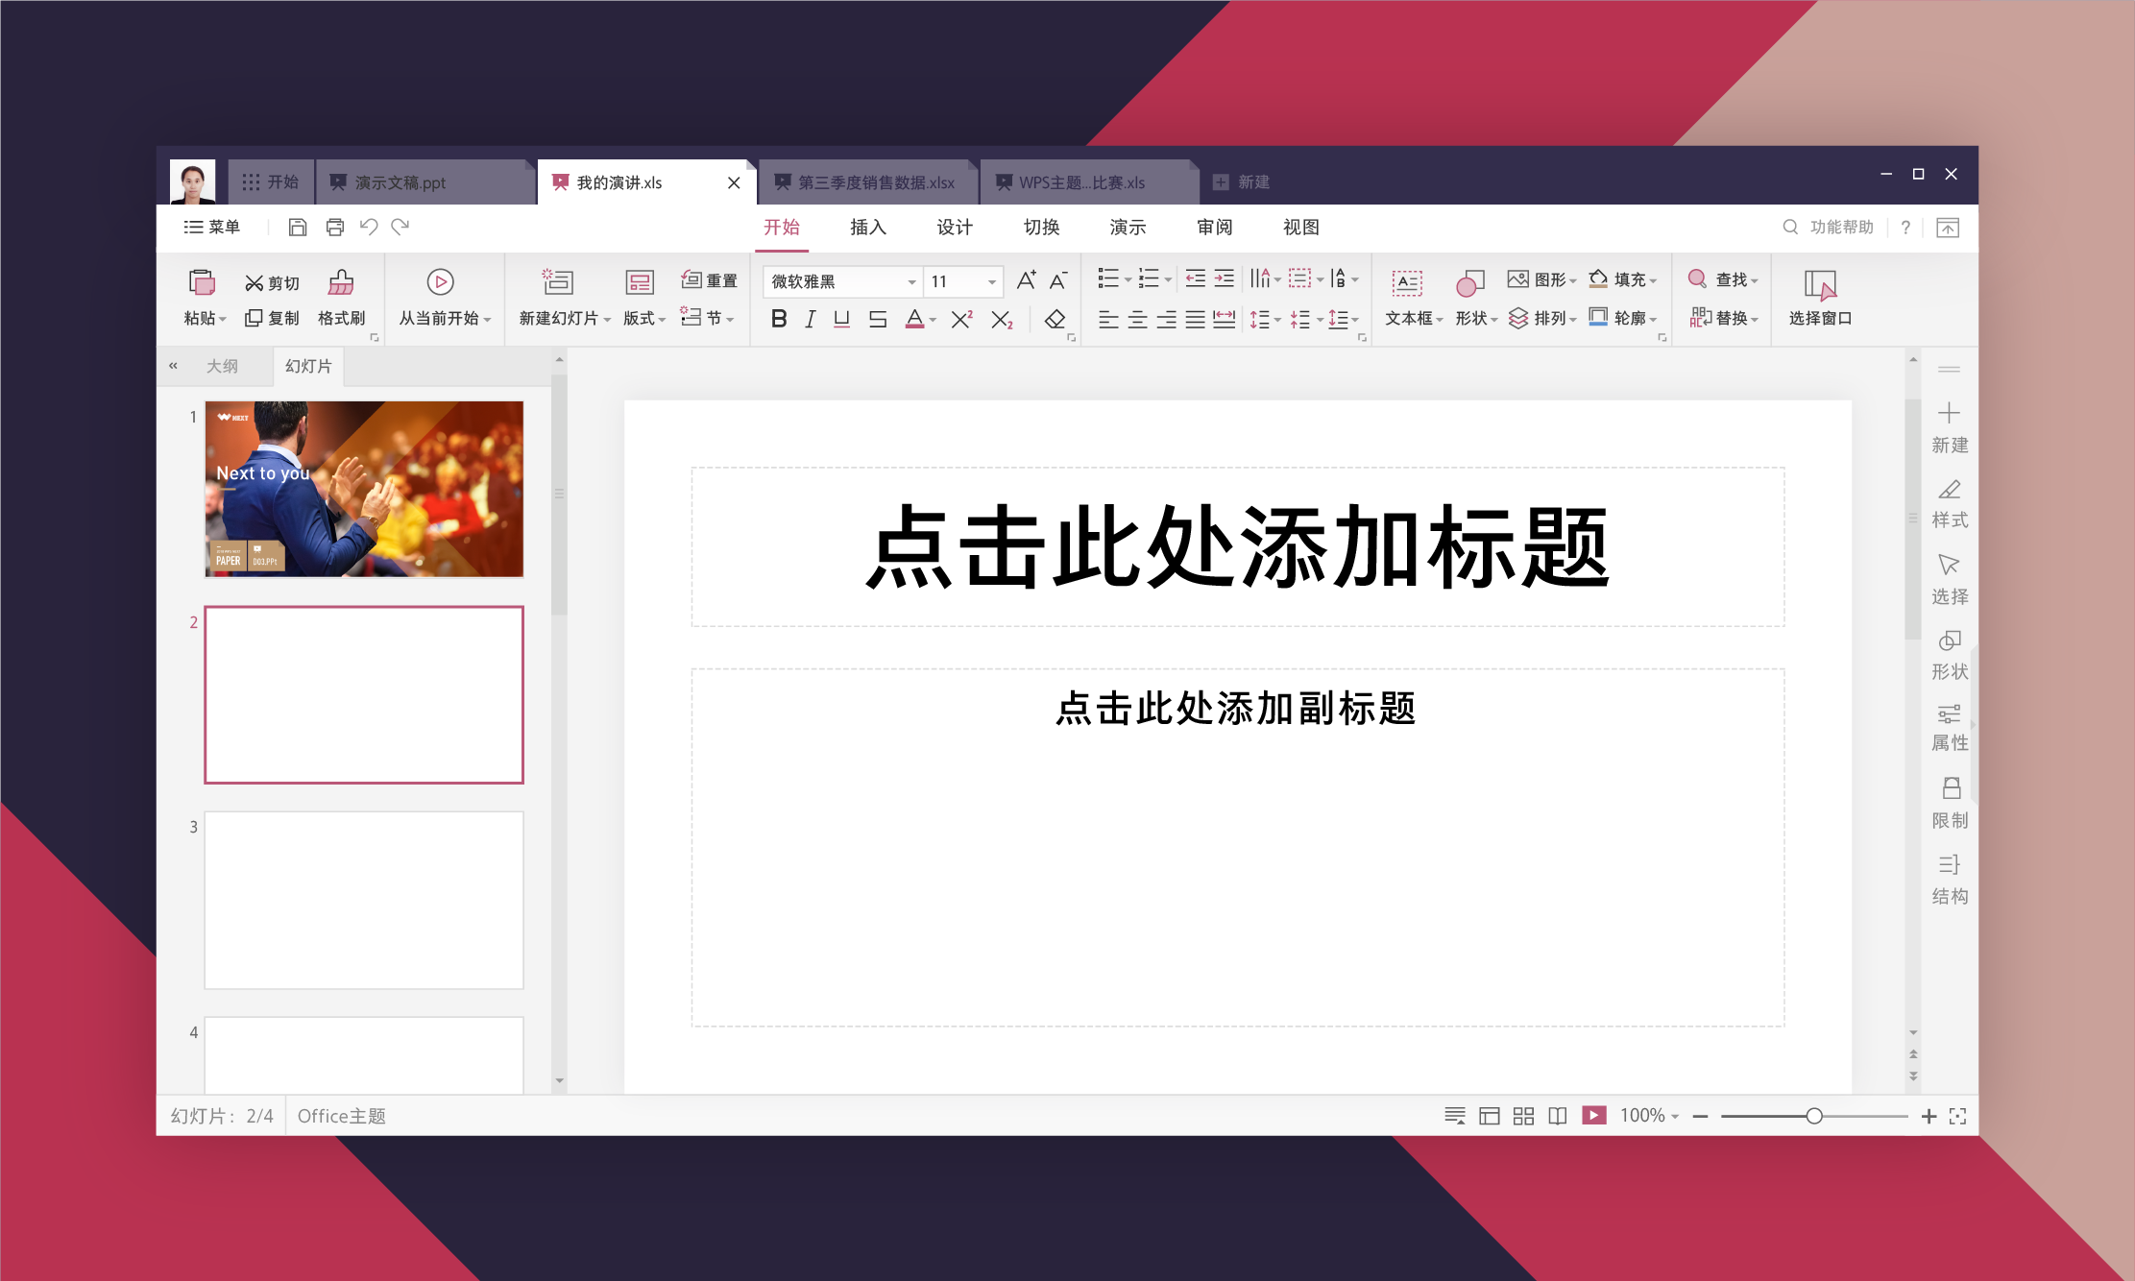The height and width of the screenshot is (1281, 2135).
Task: Click the eraser clear formatting icon
Action: tap(1055, 319)
